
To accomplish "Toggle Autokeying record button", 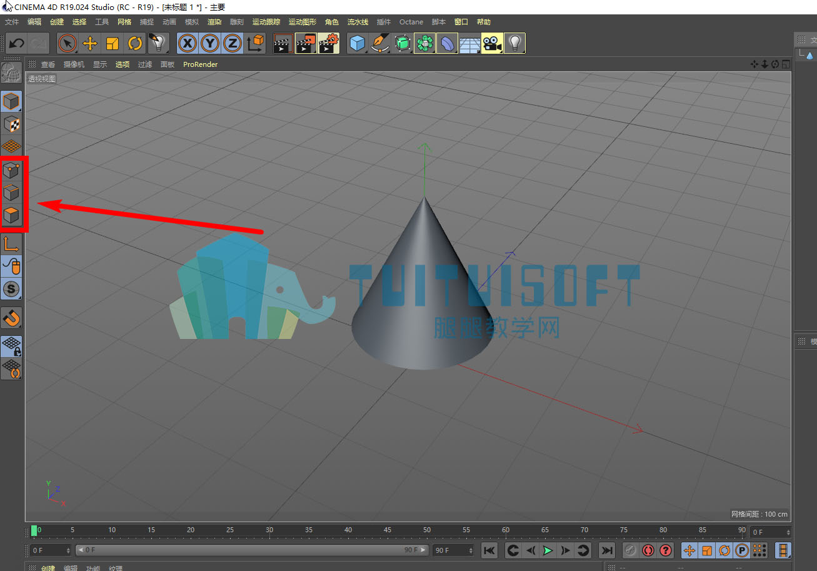I will tap(648, 550).
